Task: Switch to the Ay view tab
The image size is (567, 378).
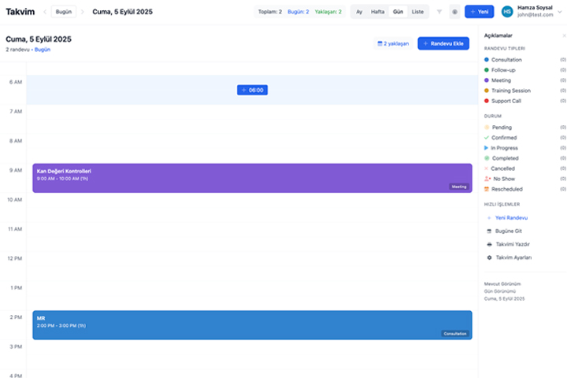Action: 359,12
